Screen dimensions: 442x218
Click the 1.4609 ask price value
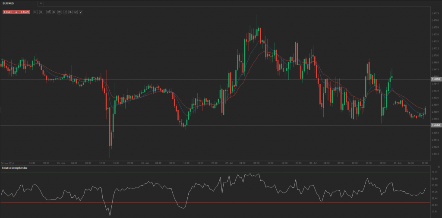(24, 12)
